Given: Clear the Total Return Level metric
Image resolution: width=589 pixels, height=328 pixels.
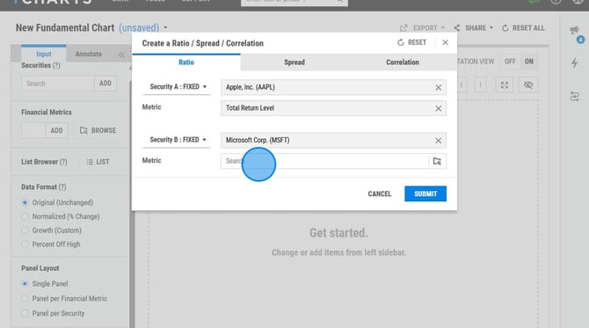Looking at the screenshot, I should tap(438, 108).
